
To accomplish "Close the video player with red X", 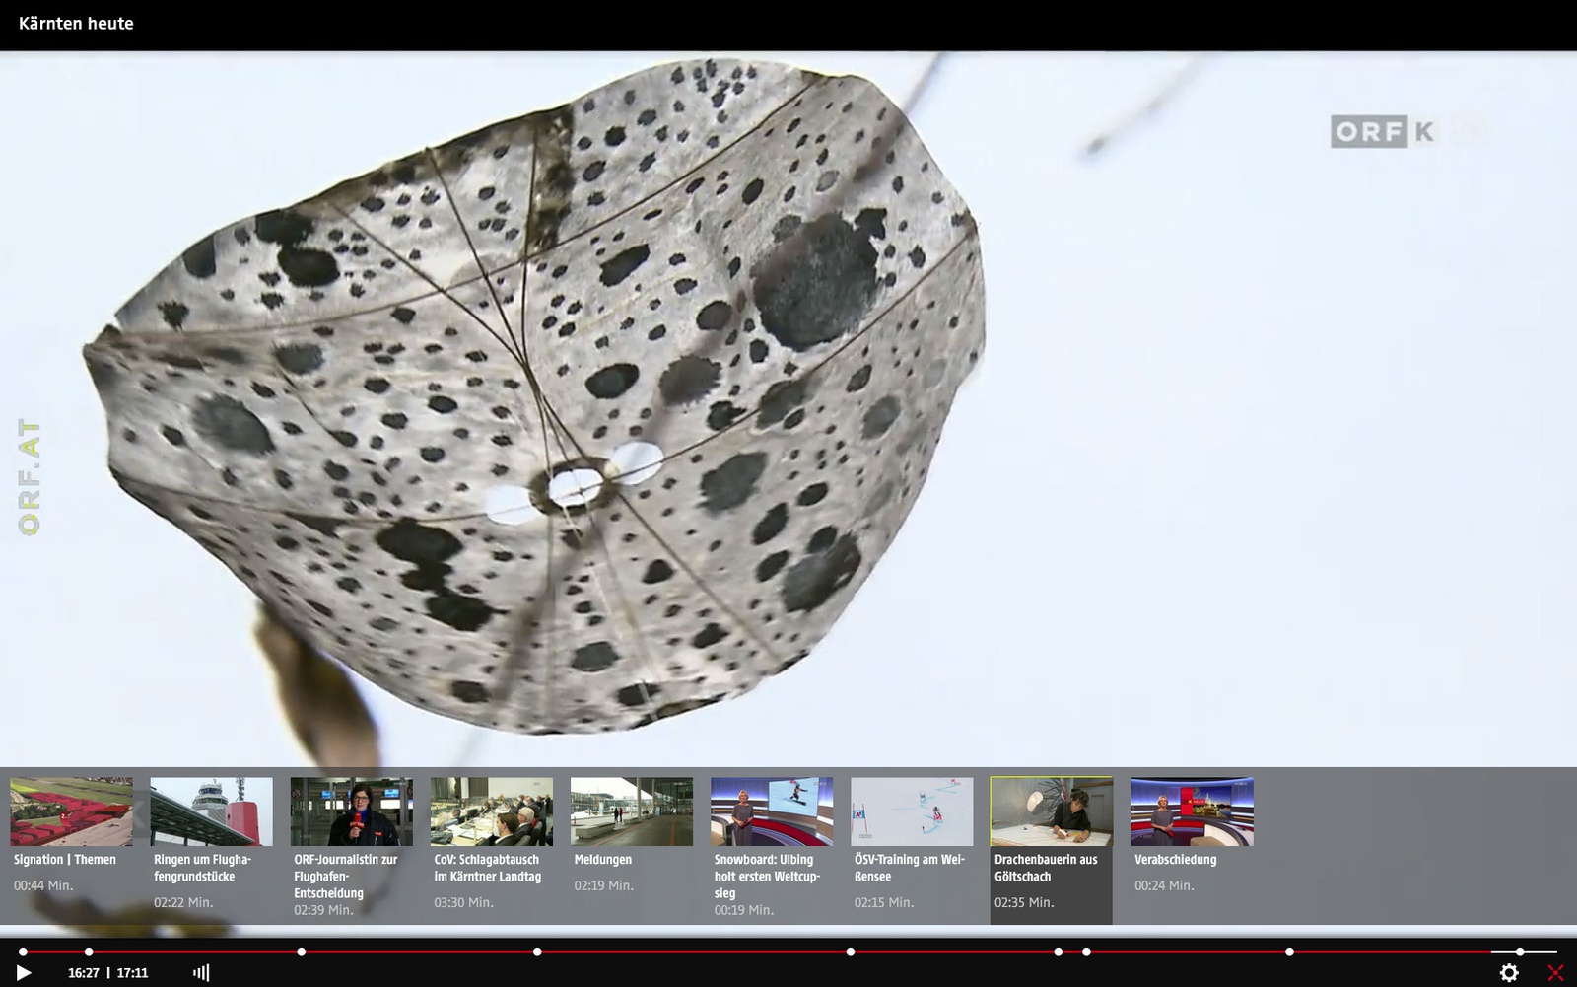I will click(1555, 973).
